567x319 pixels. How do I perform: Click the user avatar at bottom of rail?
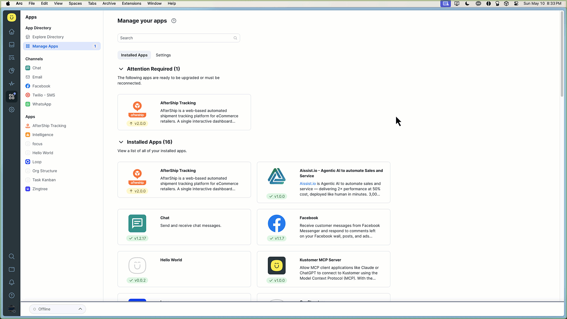(12, 309)
